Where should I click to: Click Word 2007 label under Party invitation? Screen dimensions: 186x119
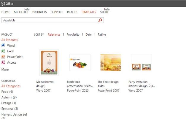coord(136,90)
